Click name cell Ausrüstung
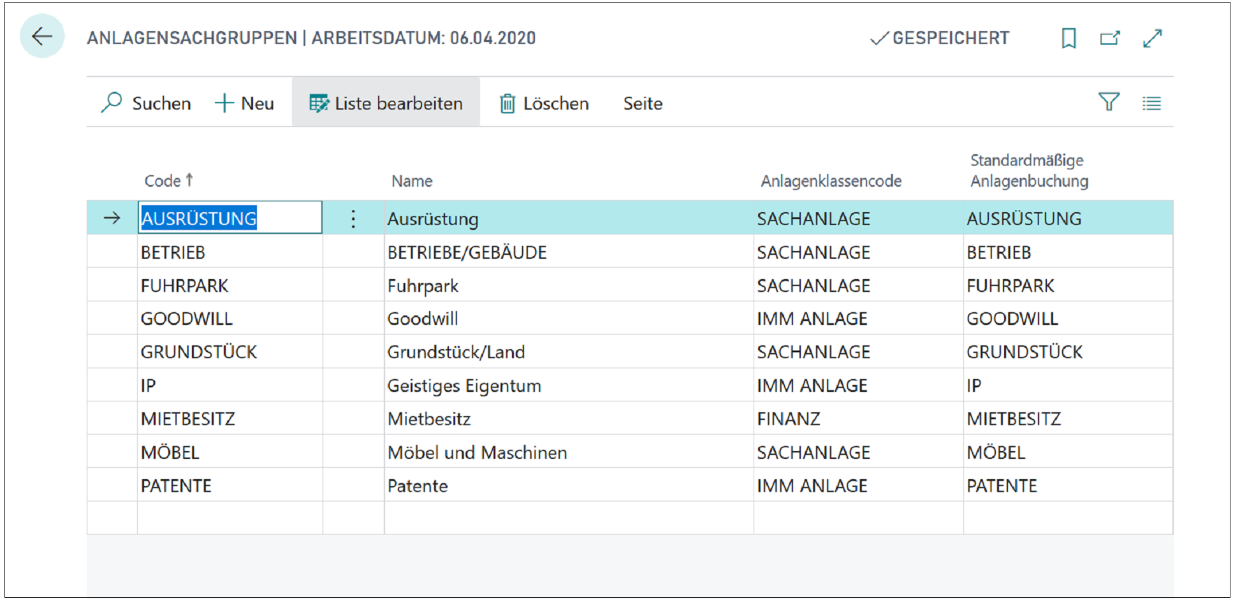Image resolution: width=1233 pixels, height=599 pixels. tap(569, 218)
